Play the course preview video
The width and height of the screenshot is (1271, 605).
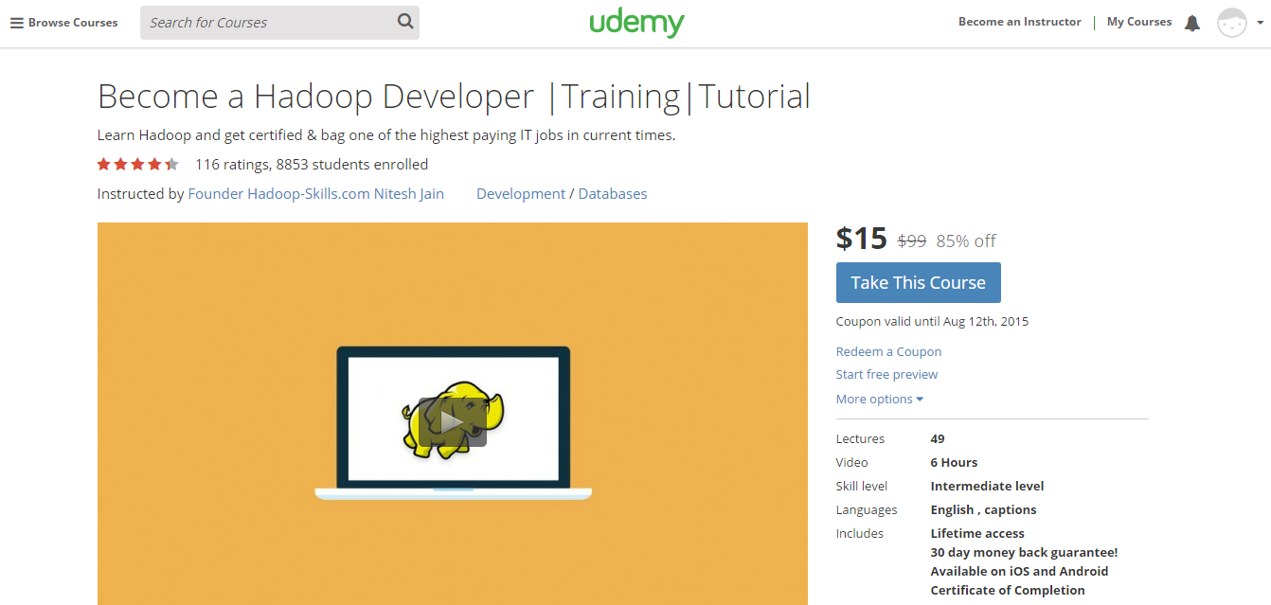pos(452,422)
